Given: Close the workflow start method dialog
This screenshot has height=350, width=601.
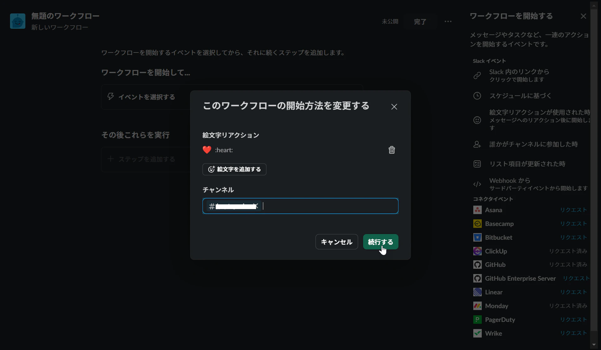Looking at the screenshot, I should [x=394, y=107].
